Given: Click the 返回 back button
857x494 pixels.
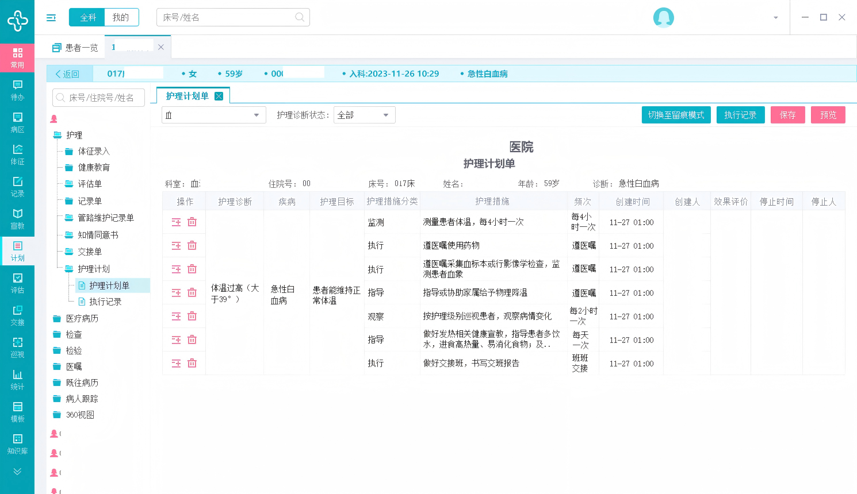Looking at the screenshot, I should [x=68, y=74].
